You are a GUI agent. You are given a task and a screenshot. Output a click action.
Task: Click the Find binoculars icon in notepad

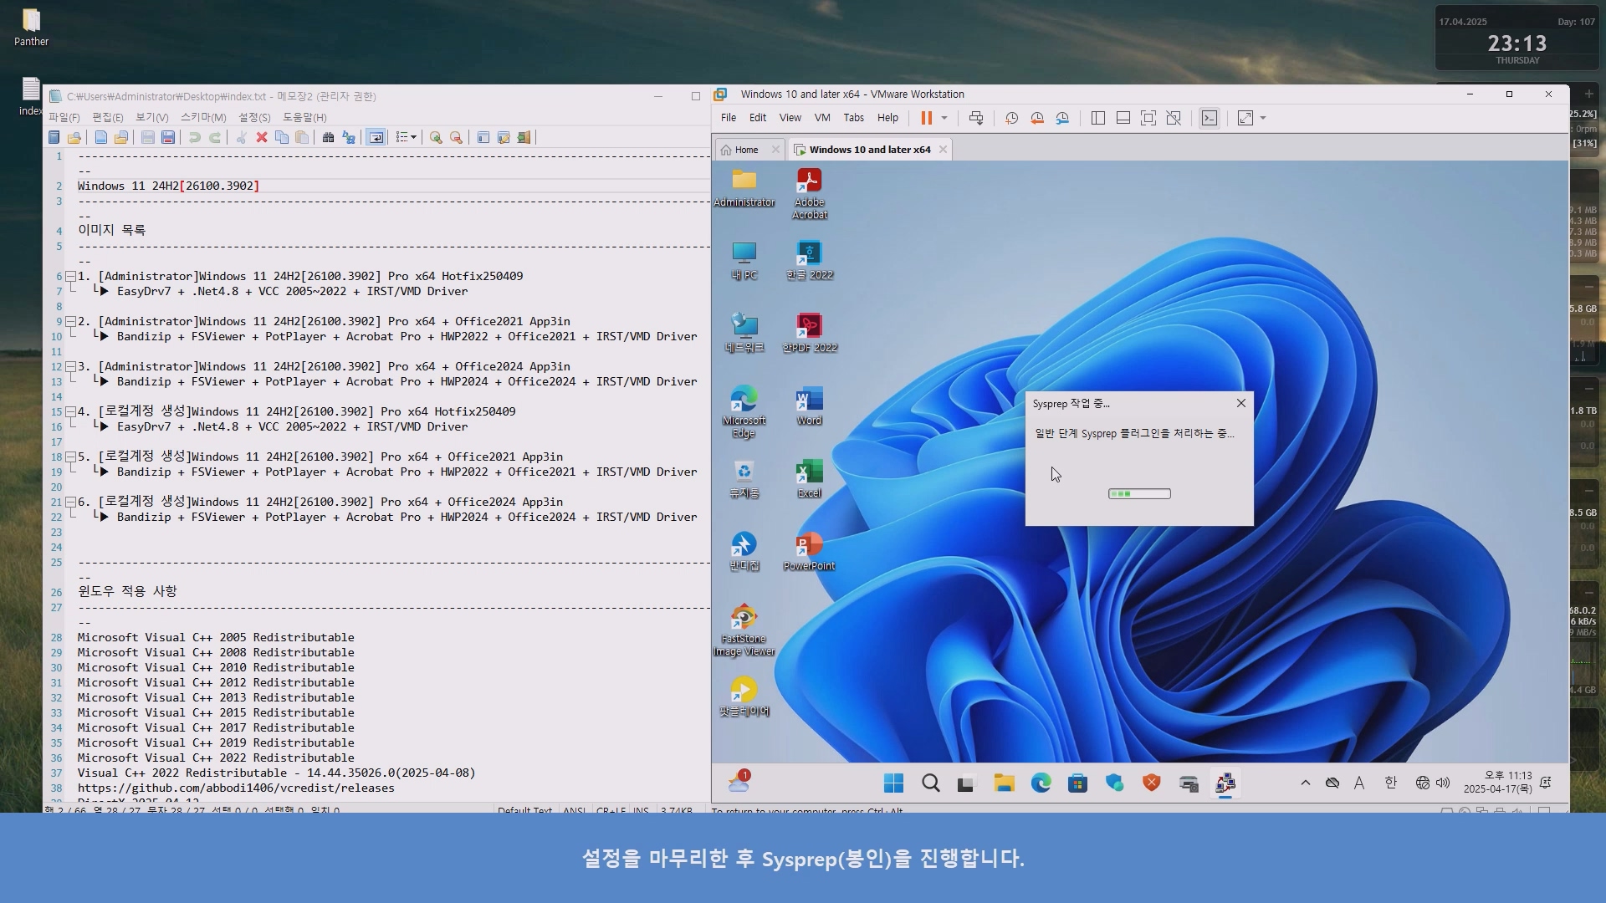click(x=328, y=137)
